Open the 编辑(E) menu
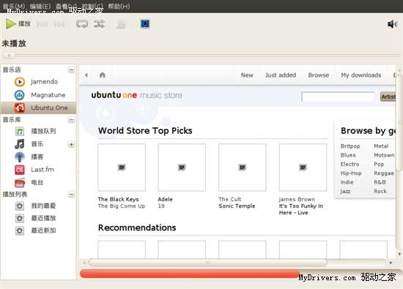The width and height of the screenshot is (403, 289). click(x=40, y=6)
